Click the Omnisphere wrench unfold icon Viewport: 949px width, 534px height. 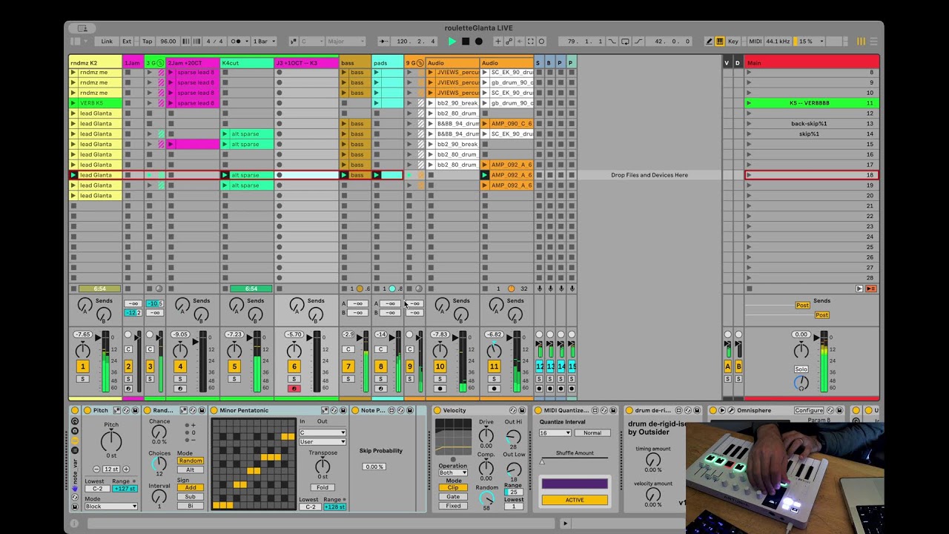coord(731,410)
